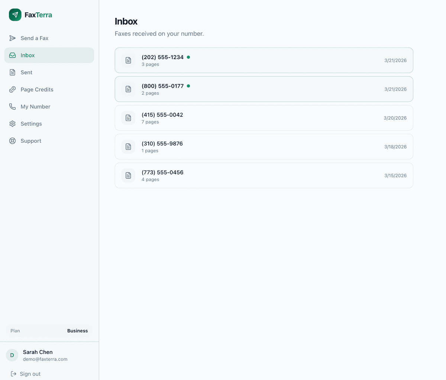
Task: Open the Inbox envelope icon
Action: coord(12,55)
